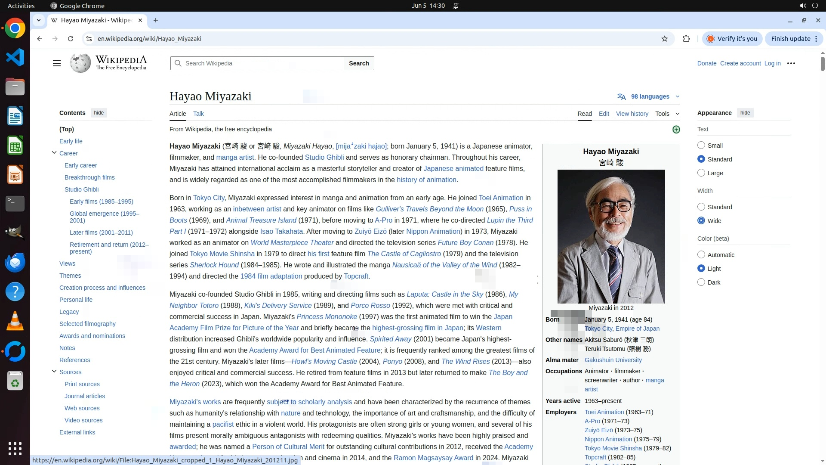Viewport: 826px width, 465px height.
Task: Click the Studio Ghibli link in intro
Action: tap(324, 158)
